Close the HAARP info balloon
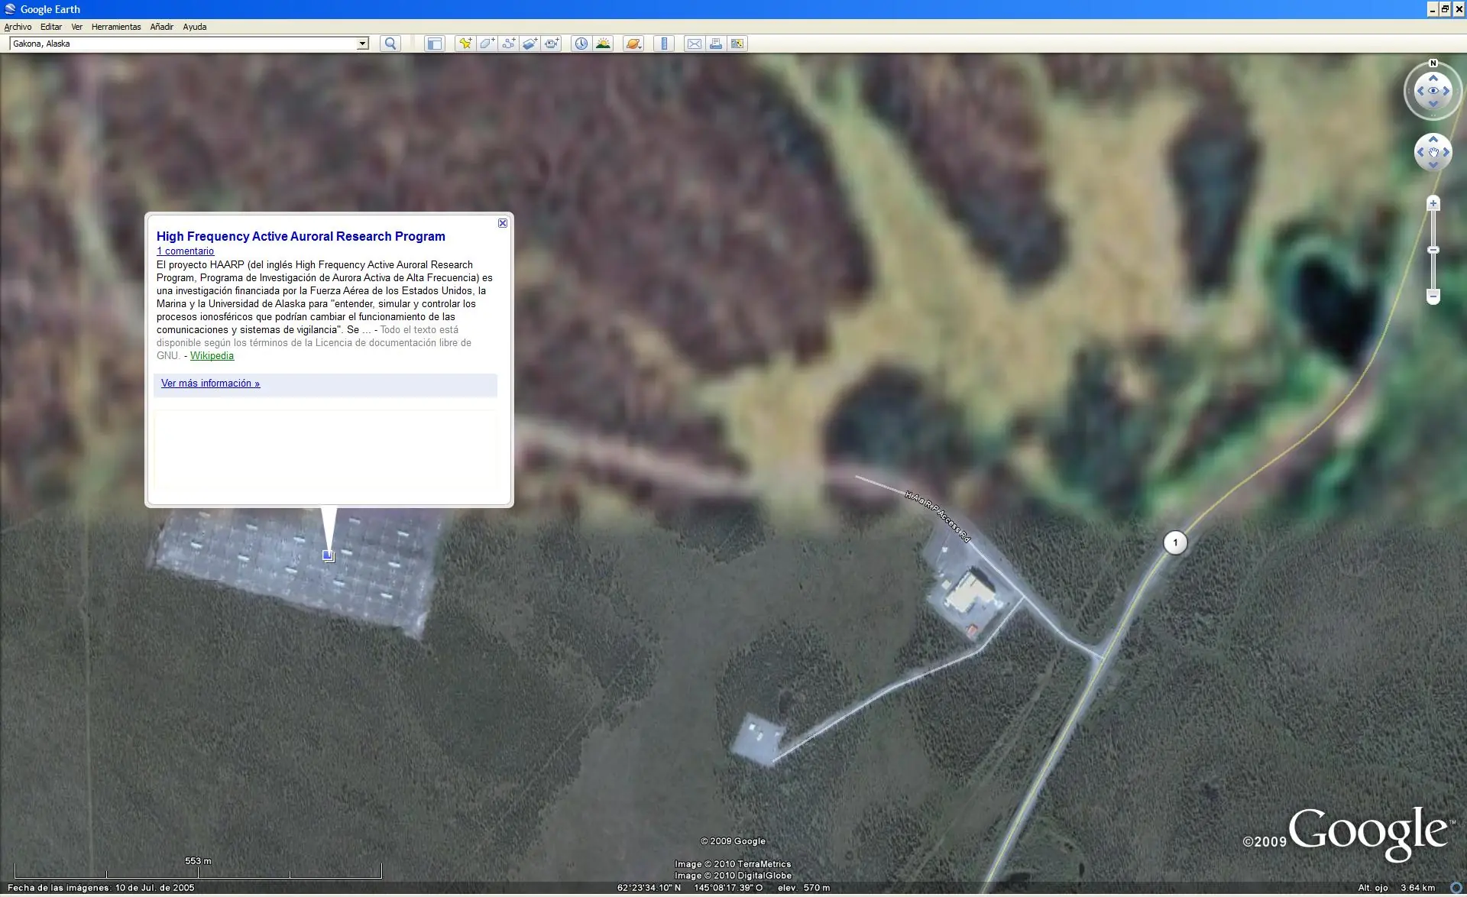Screen dimensions: 1467x897 coord(503,223)
